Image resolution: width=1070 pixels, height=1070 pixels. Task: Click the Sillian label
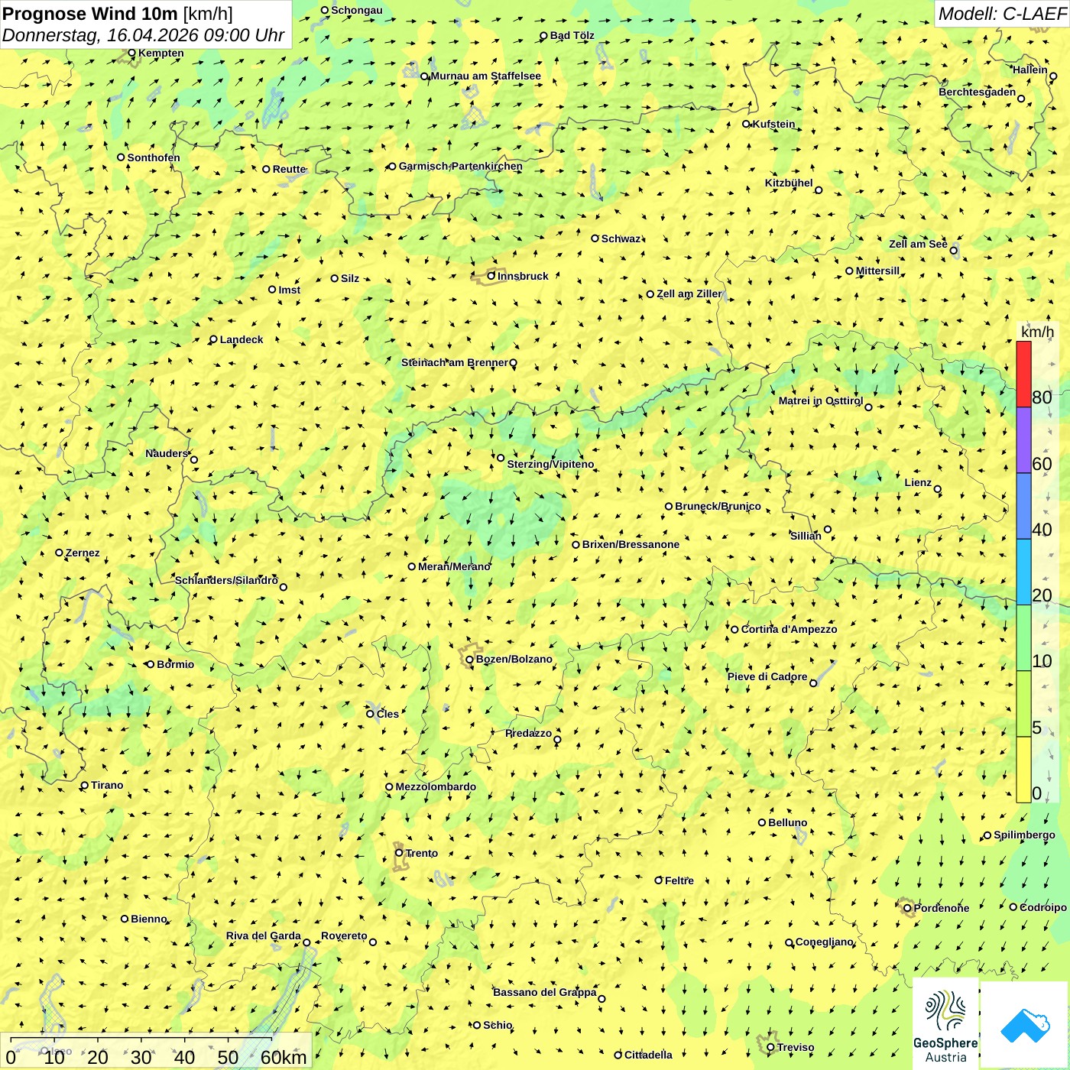point(806,536)
